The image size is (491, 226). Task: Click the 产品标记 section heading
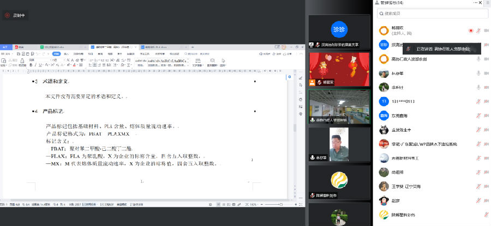tap(53, 111)
